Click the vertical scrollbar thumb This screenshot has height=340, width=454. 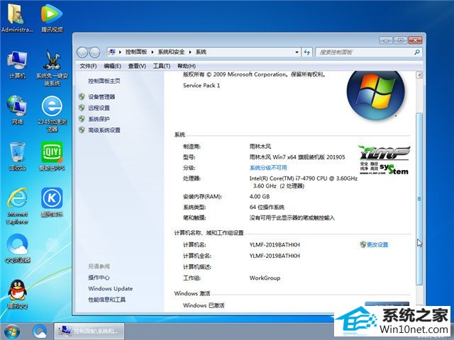[419, 199]
